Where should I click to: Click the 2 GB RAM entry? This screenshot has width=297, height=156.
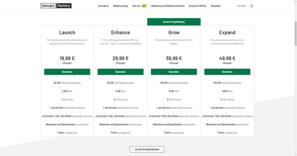(67, 91)
